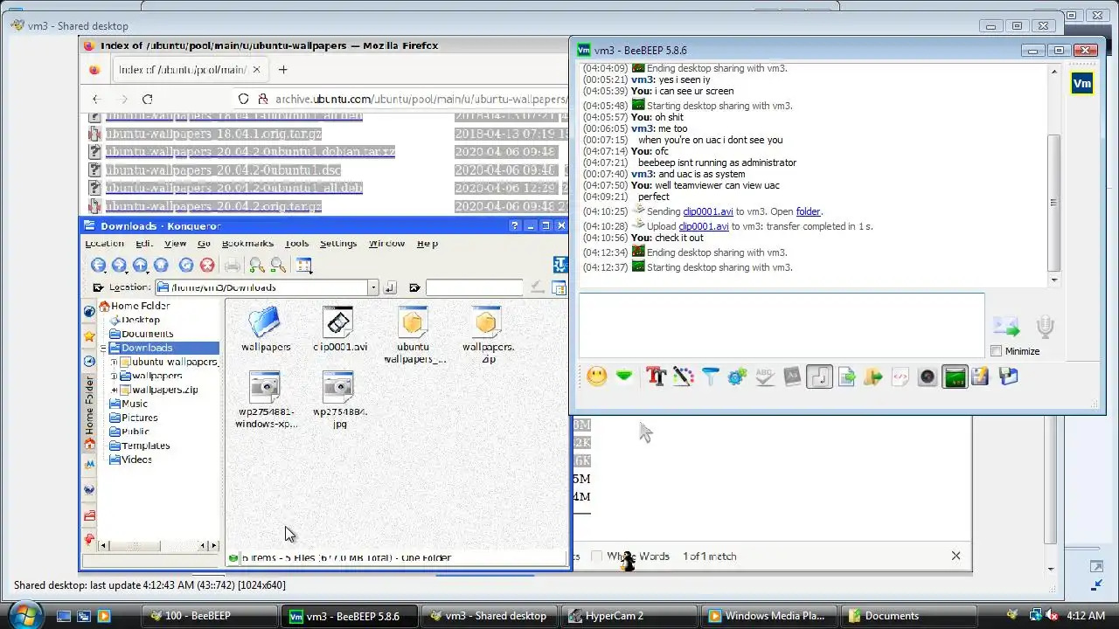Select the vm3 user avatar in BeeBEEP
1119x629 pixels.
coord(1082,84)
